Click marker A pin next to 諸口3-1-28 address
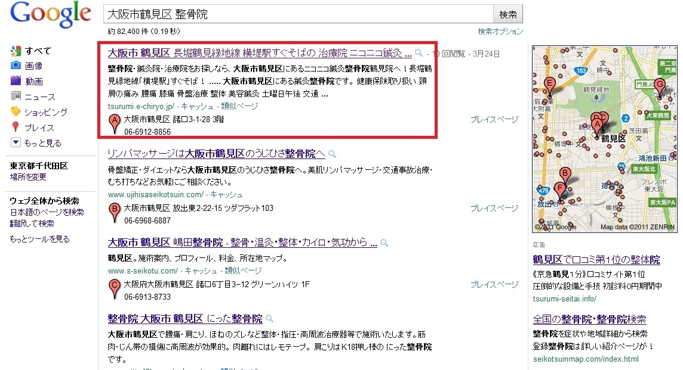The image size is (683, 370). click(x=114, y=124)
